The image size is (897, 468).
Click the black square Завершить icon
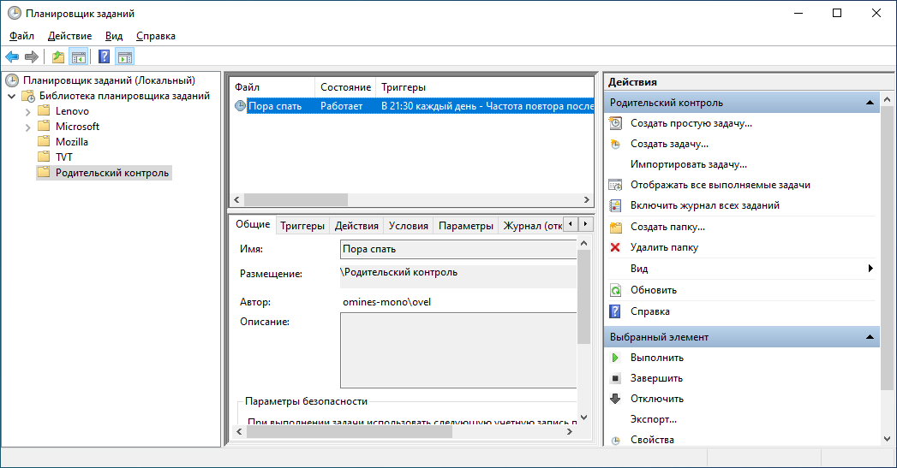pyautogui.click(x=615, y=378)
